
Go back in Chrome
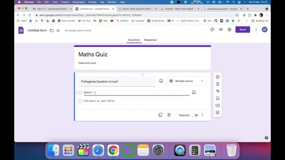click(x=18, y=15)
